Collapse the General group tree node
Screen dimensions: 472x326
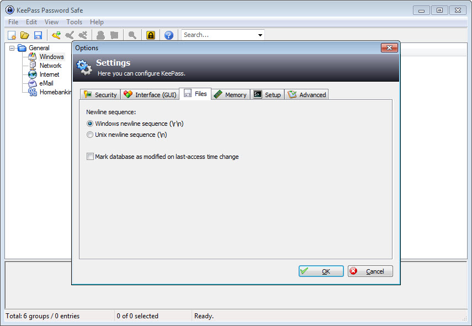12,48
